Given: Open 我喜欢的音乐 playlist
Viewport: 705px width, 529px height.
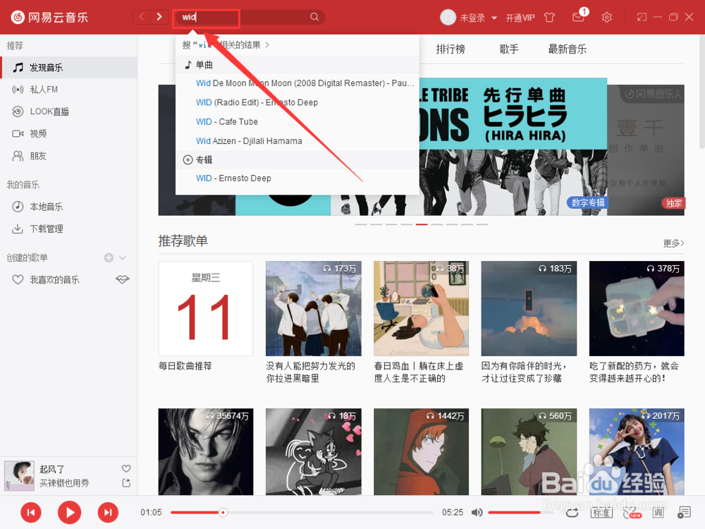Looking at the screenshot, I should click(55, 280).
